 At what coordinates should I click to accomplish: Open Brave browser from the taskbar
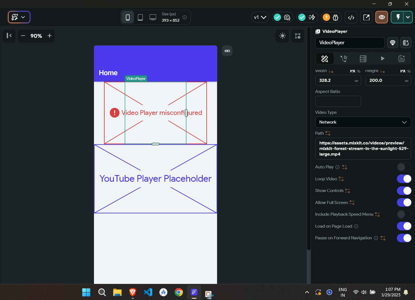[x=132, y=292]
